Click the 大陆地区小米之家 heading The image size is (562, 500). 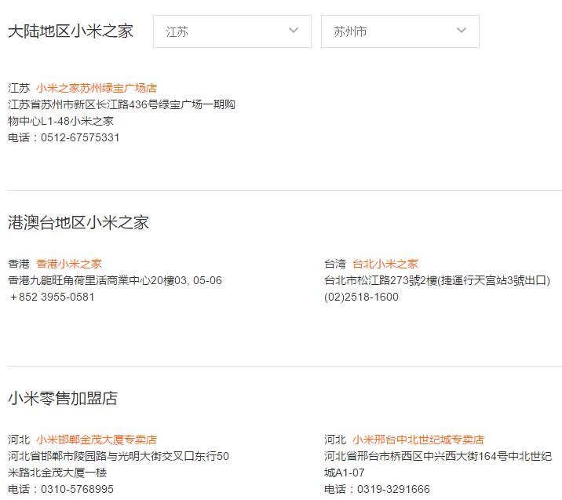(x=71, y=31)
